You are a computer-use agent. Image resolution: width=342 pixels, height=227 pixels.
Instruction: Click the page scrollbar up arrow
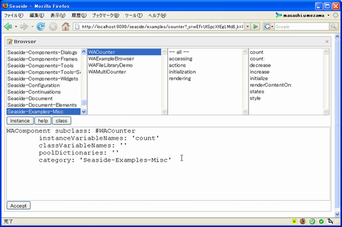[337, 37]
